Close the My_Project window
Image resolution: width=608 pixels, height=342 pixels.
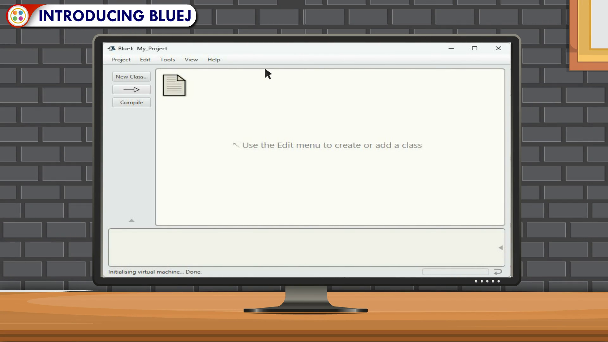[498, 48]
